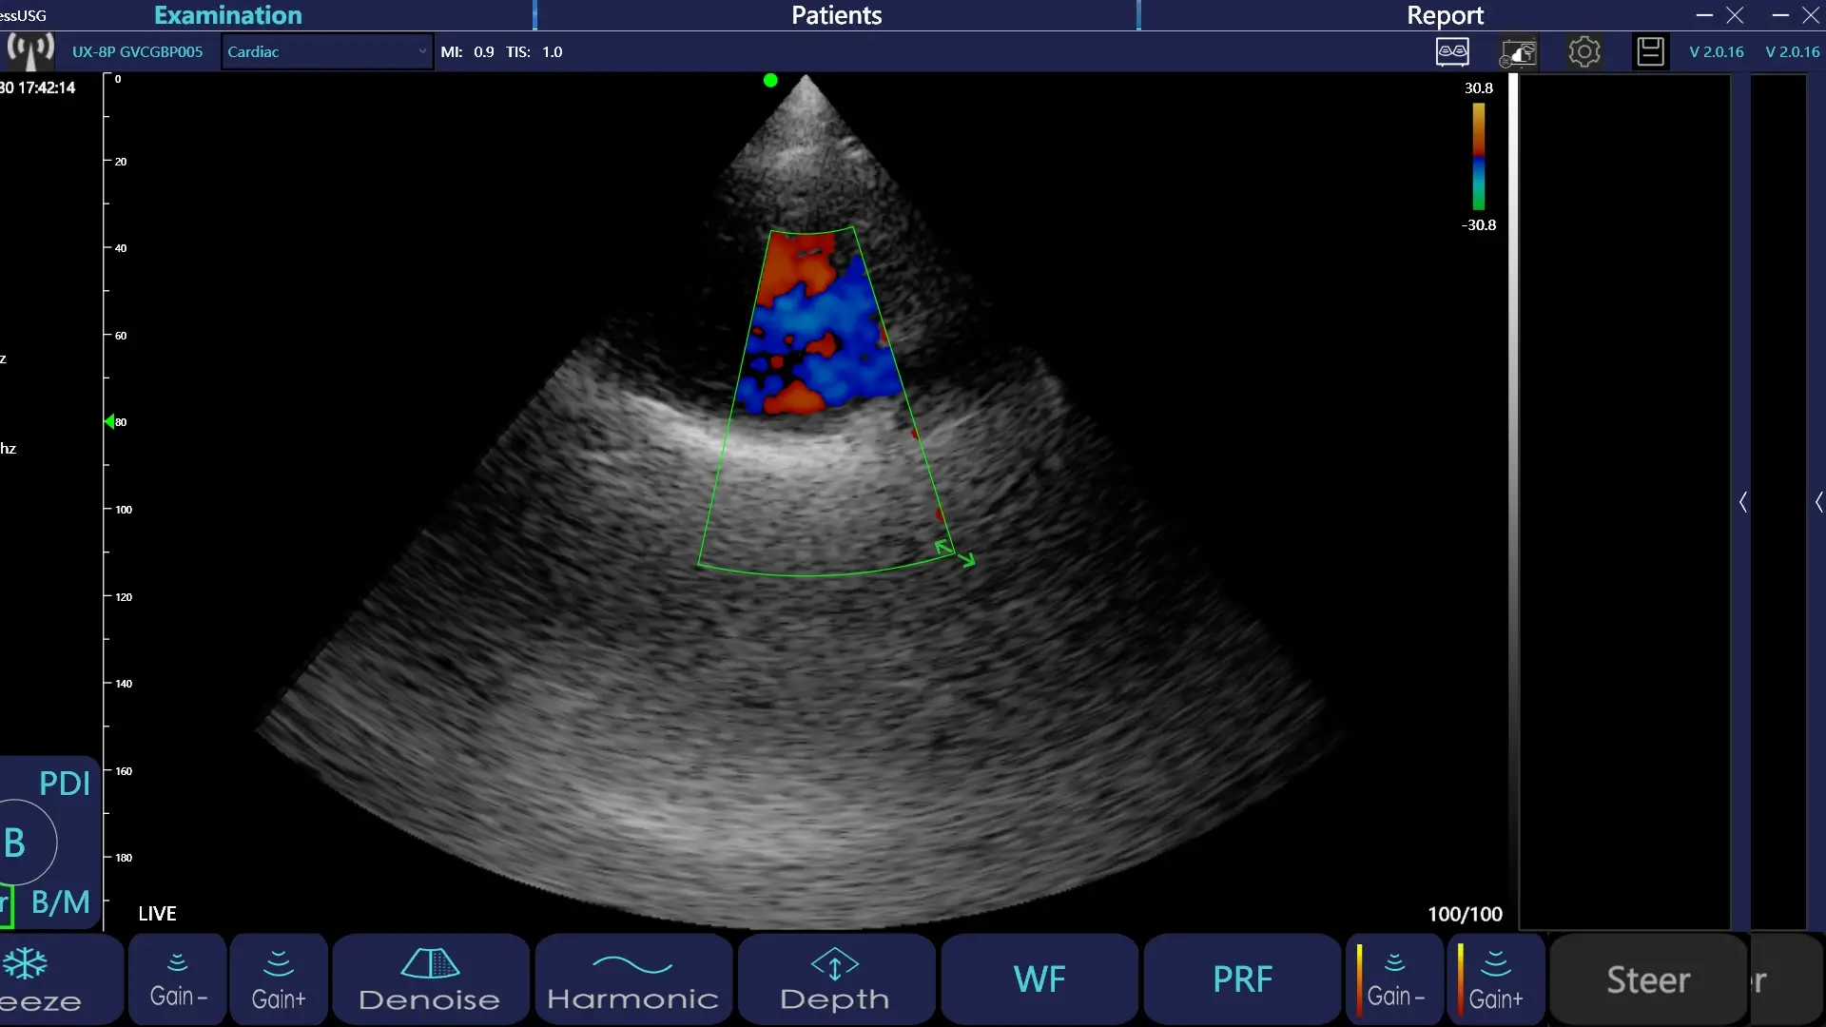Open the Cardiac preset dropdown
1826x1027 pixels.
click(x=326, y=51)
